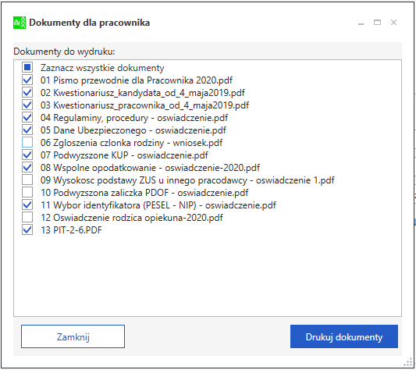
Task: Check 06 Zgloszenia czlonka rodziny checkbox
Action: 27,142
